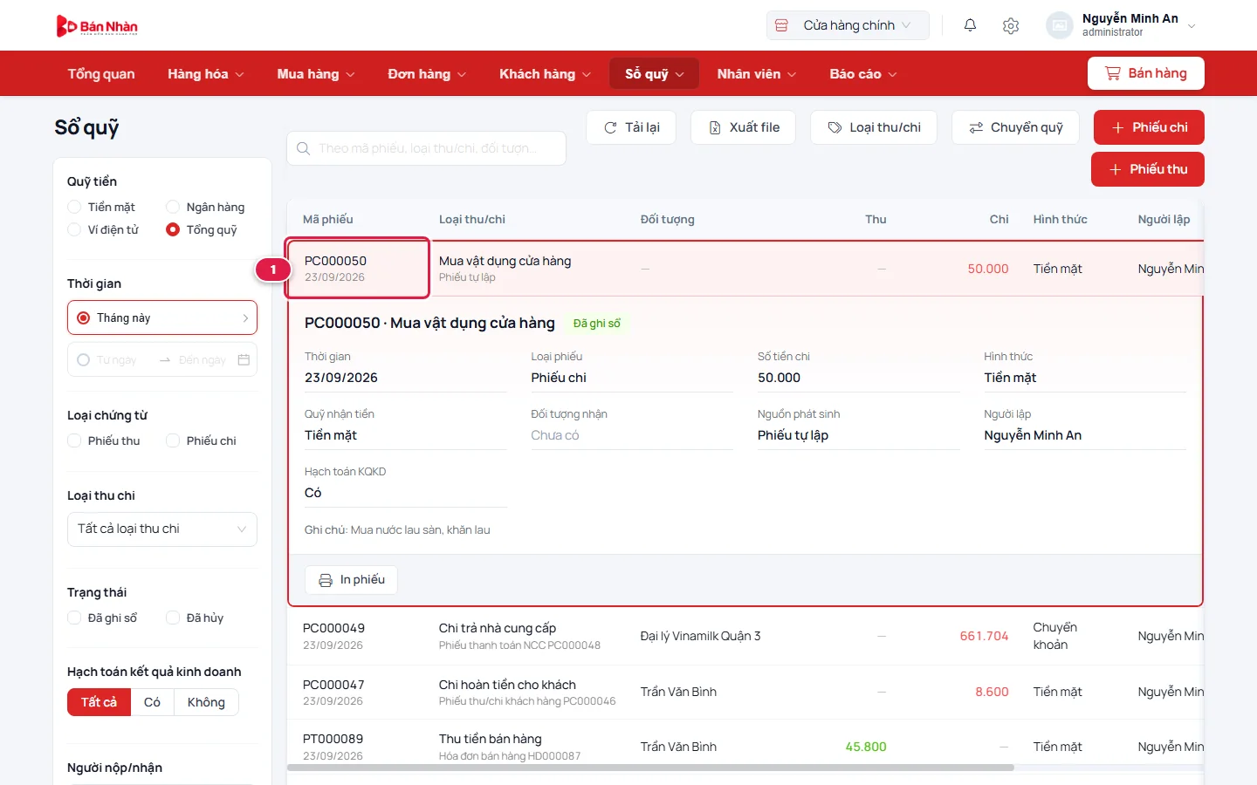The height and width of the screenshot is (785, 1257).
Task: Open the Khách hàng menu
Action: pyautogui.click(x=545, y=74)
